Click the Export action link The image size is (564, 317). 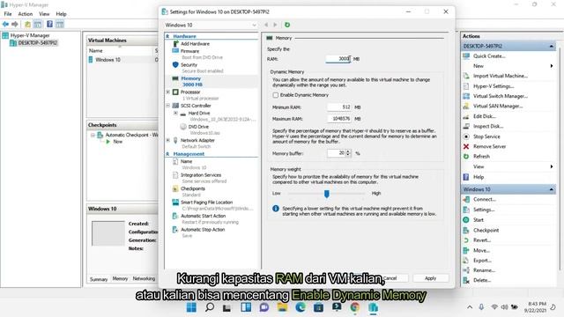[482, 261]
